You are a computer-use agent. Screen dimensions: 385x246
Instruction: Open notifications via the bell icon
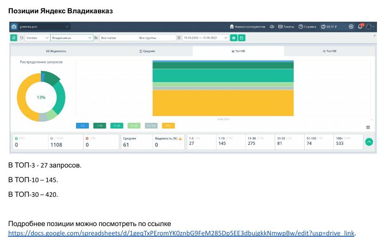[360, 27]
